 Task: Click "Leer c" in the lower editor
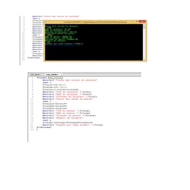[47, 83]
